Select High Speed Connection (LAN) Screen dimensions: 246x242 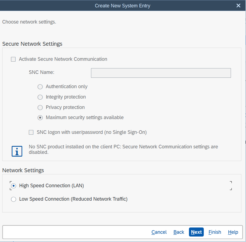coord(13,186)
